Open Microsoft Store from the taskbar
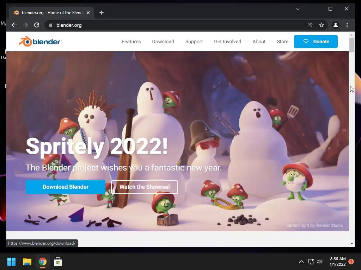This screenshot has width=361, height=270. (x=58, y=262)
